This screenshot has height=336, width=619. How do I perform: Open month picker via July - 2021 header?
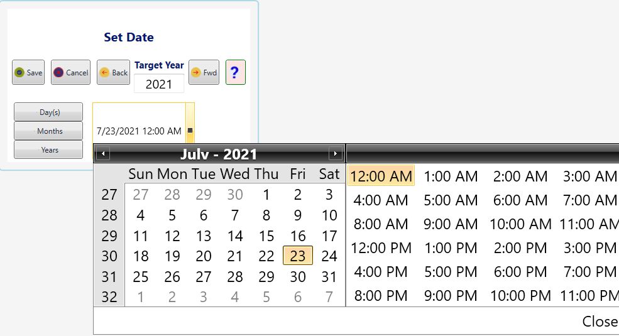[x=219, y=154]
